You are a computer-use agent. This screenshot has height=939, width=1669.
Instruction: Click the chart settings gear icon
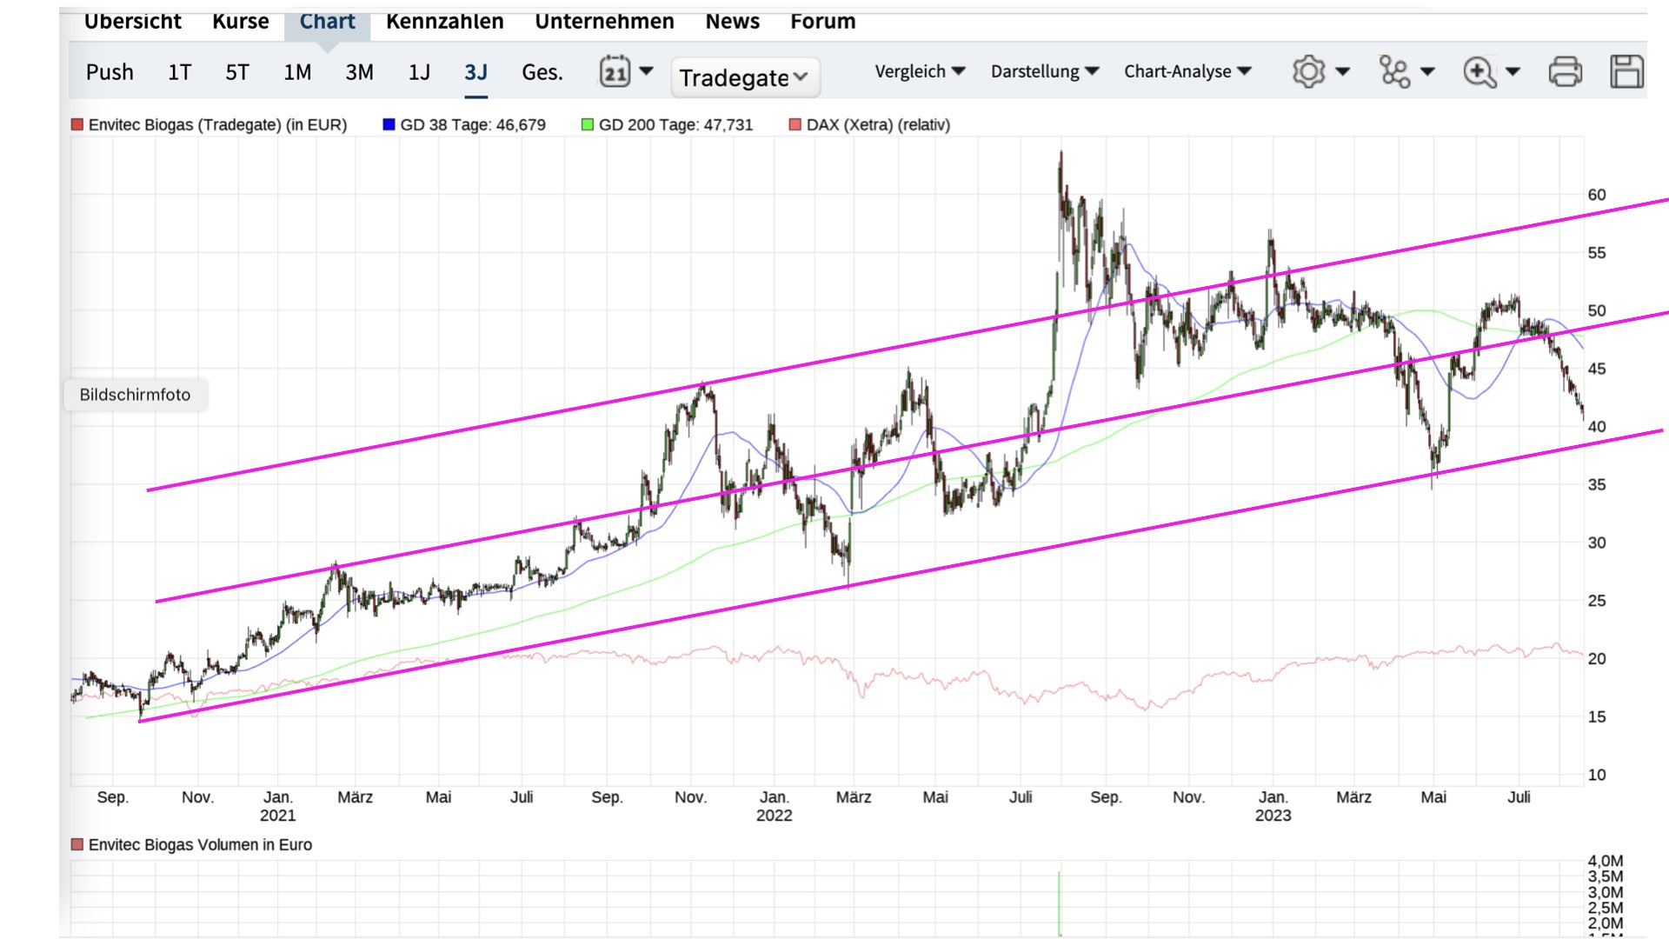[x=1308, y=71]
